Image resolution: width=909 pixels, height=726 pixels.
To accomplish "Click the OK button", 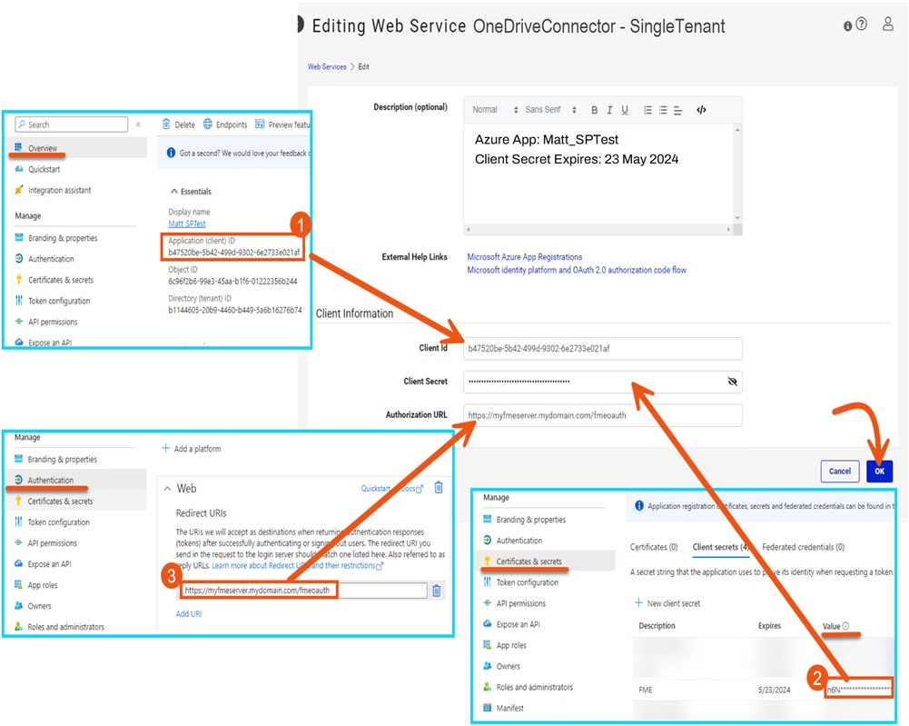I will 879,471.
